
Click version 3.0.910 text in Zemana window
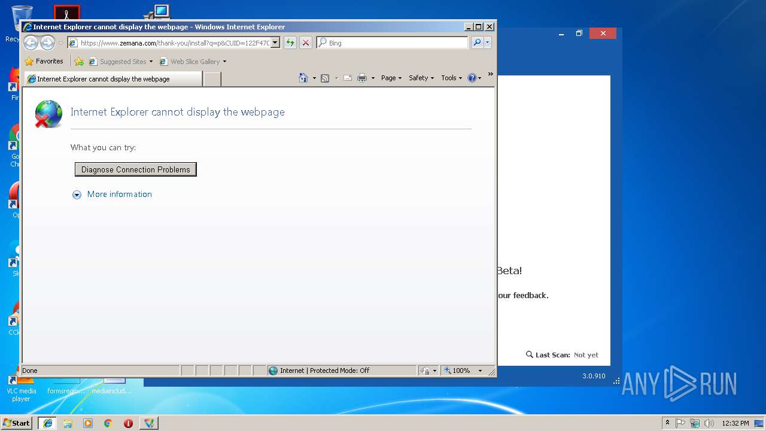pyautogui.click(x=594, y=376)
